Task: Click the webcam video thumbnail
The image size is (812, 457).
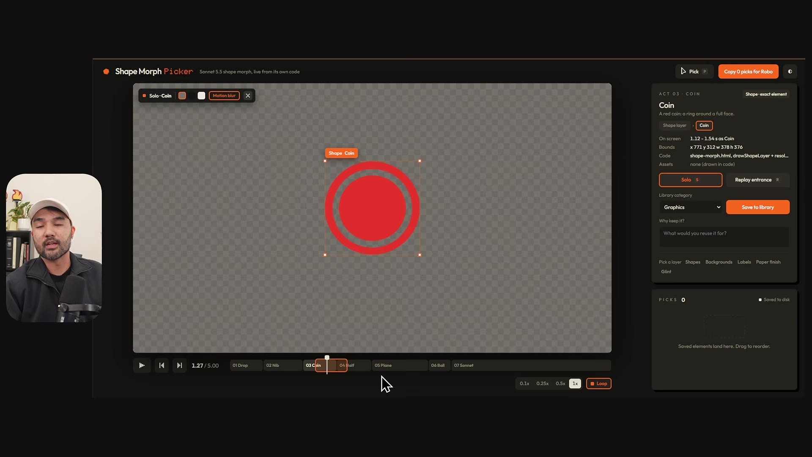Action: [54, 248]
